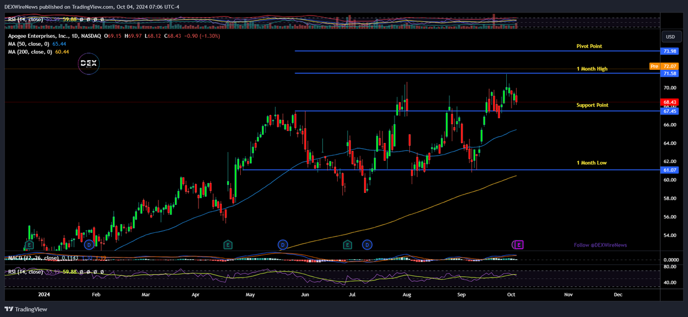688x317 pixels.
Task: Click the 66.00 price axis tick
Action: (x=670, y=125)
